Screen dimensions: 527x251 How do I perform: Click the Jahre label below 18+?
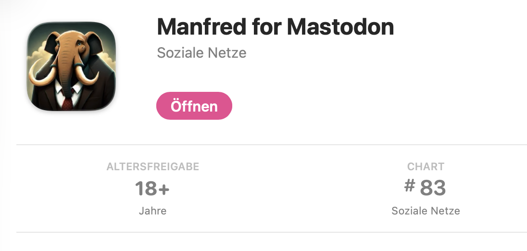click(x=152, y=211)
